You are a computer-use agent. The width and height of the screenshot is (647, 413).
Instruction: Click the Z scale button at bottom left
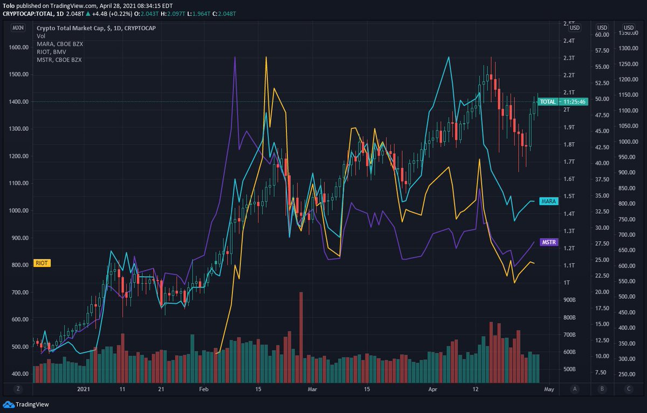[x=18, y=388]
